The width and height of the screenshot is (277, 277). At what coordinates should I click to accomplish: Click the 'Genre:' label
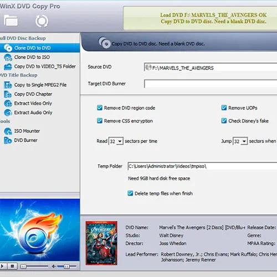(x=254, y=235)
